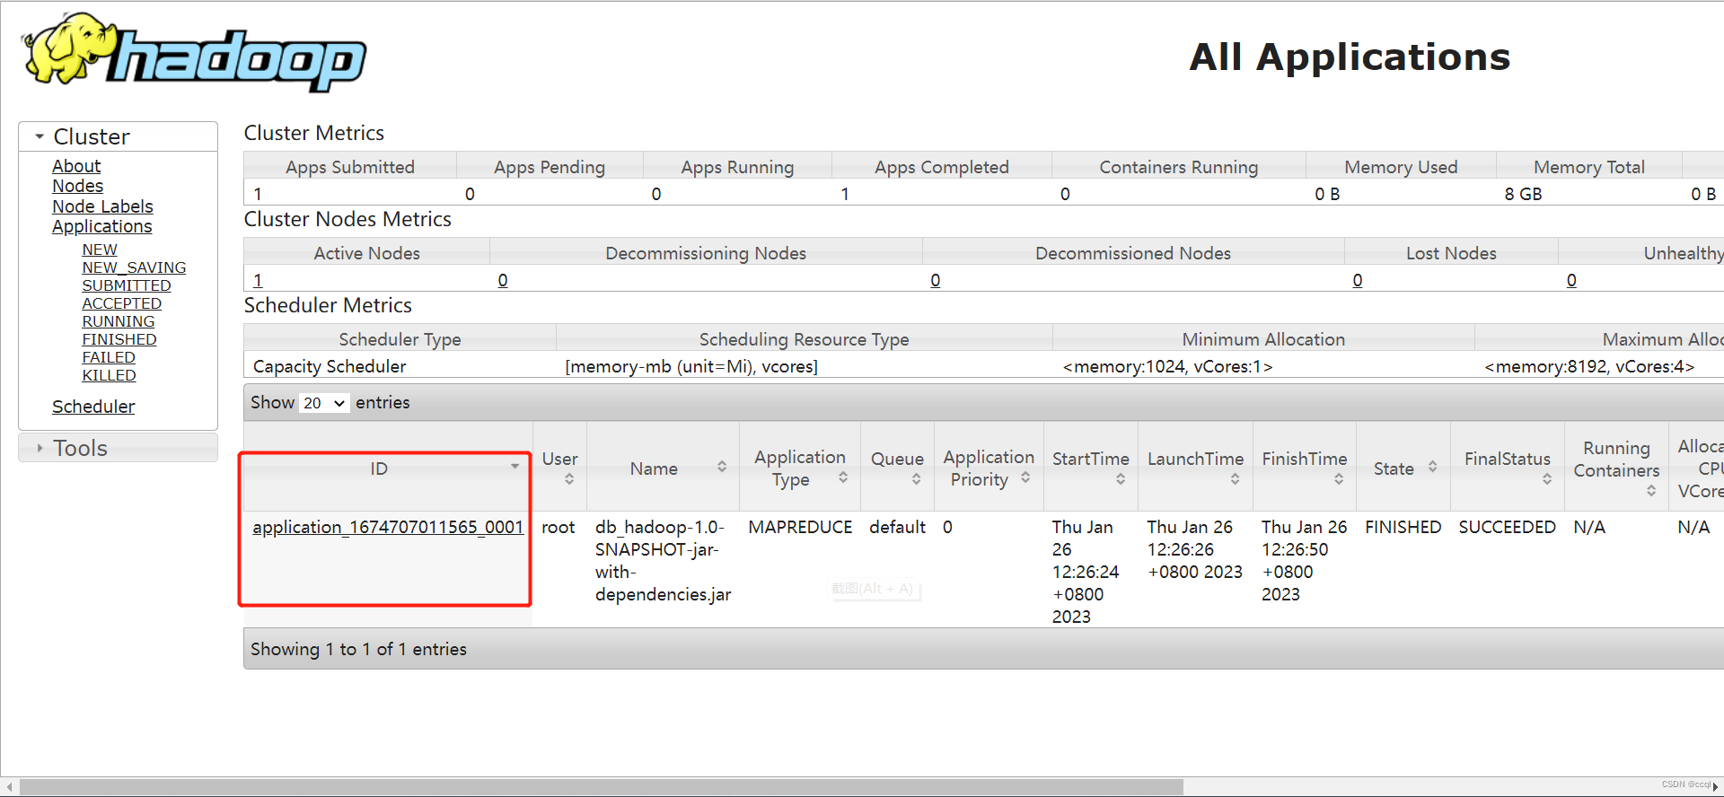
Task: Sort by LaunchTime column arrows
Action: point(1236,479)
